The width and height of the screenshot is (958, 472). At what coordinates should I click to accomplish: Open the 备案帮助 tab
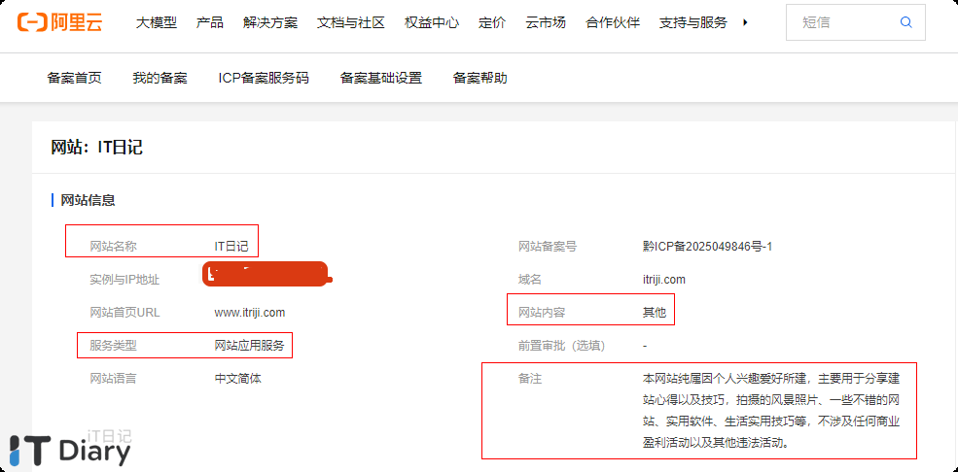tap(479, 78)
